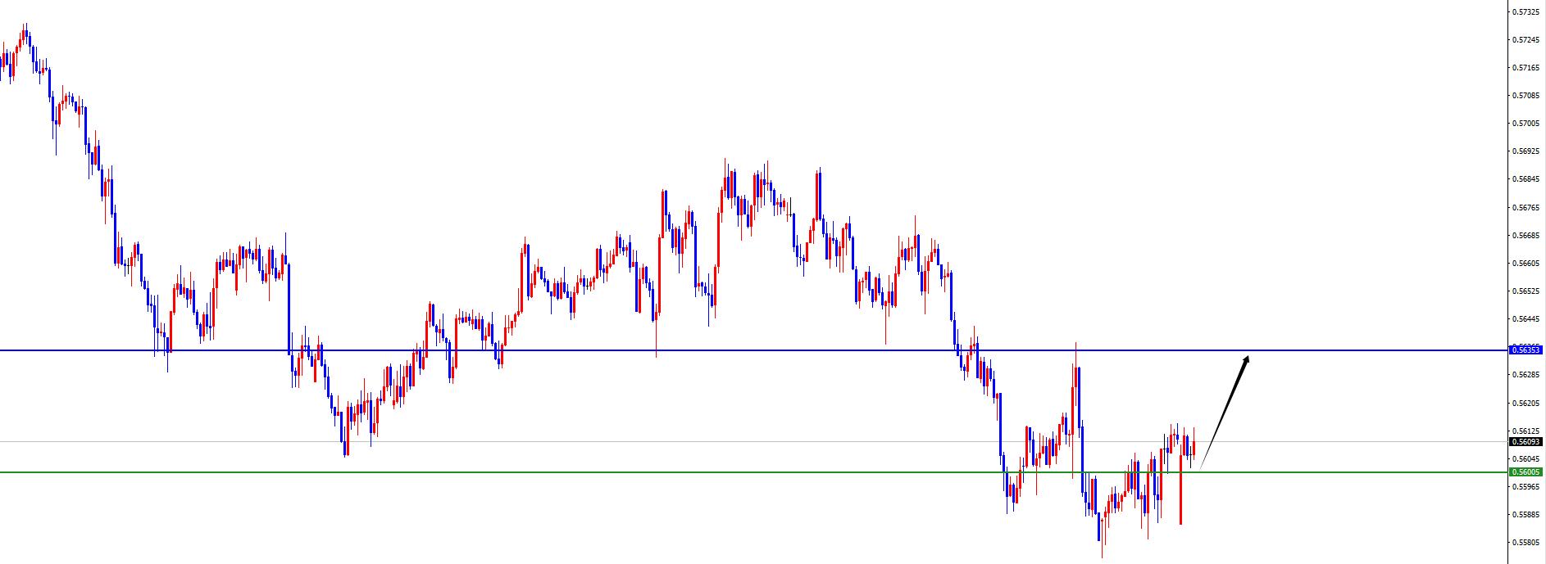
Task: Click the blue 0.56353 price label
Action: pos(1526,350)
